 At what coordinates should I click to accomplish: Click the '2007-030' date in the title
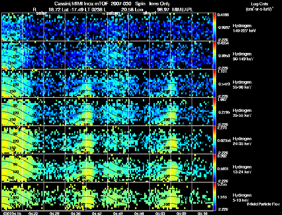coord(121,4)
